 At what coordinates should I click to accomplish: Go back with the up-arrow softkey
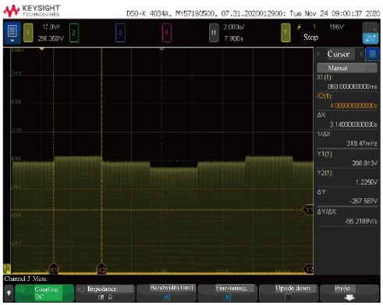pos(9,293)
